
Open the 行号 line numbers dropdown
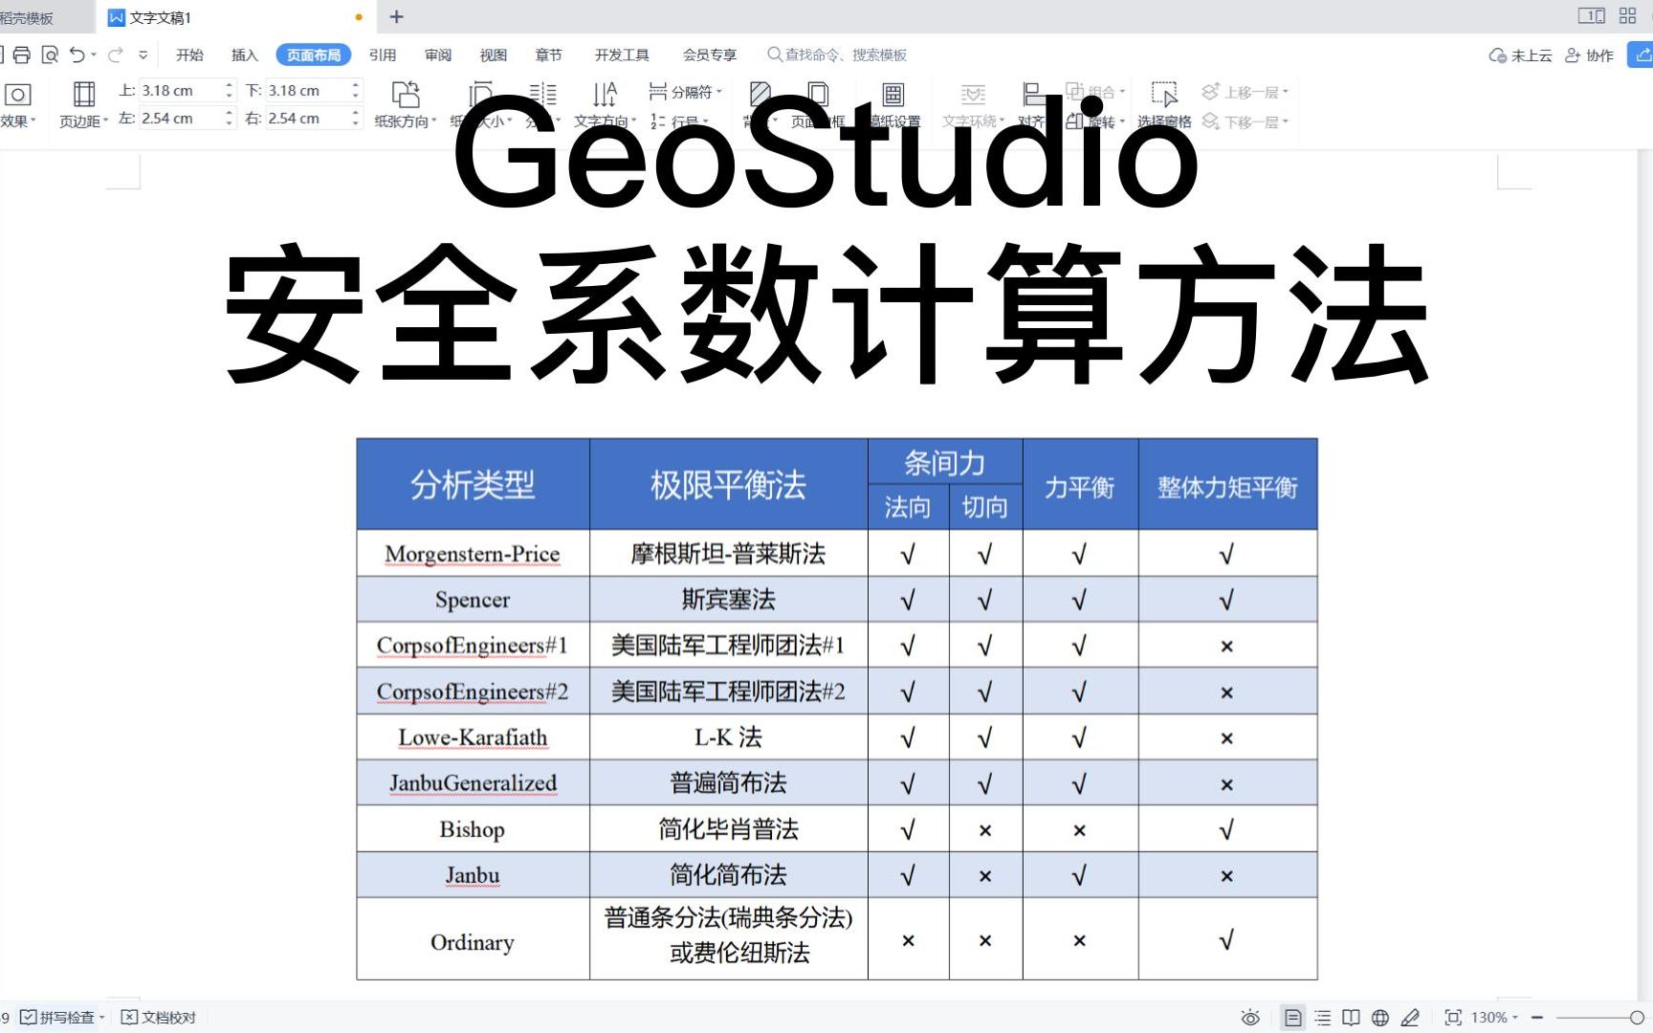click(x=680, y=121)
